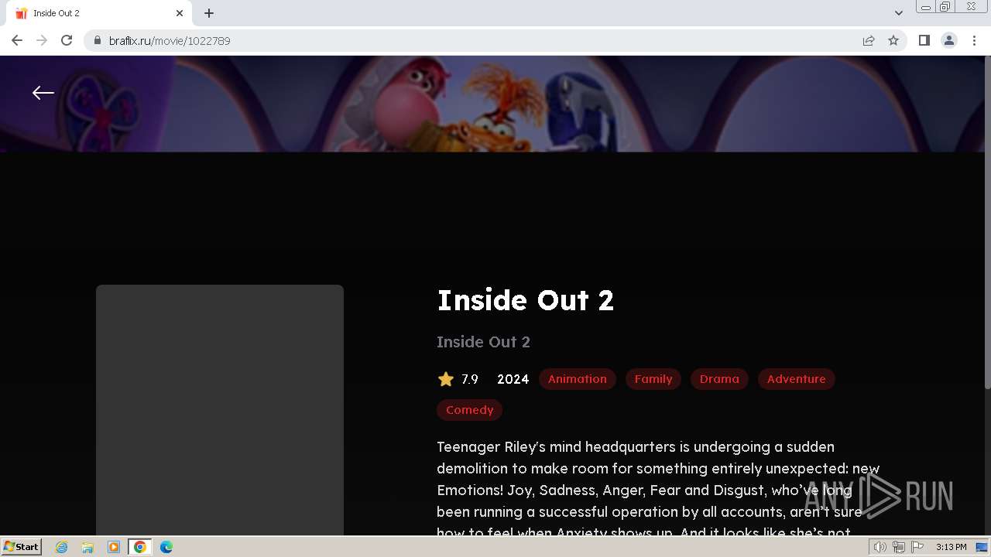991x557 pixels.
Task: Go back using the white arrow on the movie page
Action: pos(43,93)
